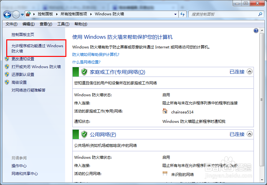This screenshot has width=267, height=185.
Task: Open 防火墙如何帮助保护计算机? help link
Action: (x=96, y=55)
